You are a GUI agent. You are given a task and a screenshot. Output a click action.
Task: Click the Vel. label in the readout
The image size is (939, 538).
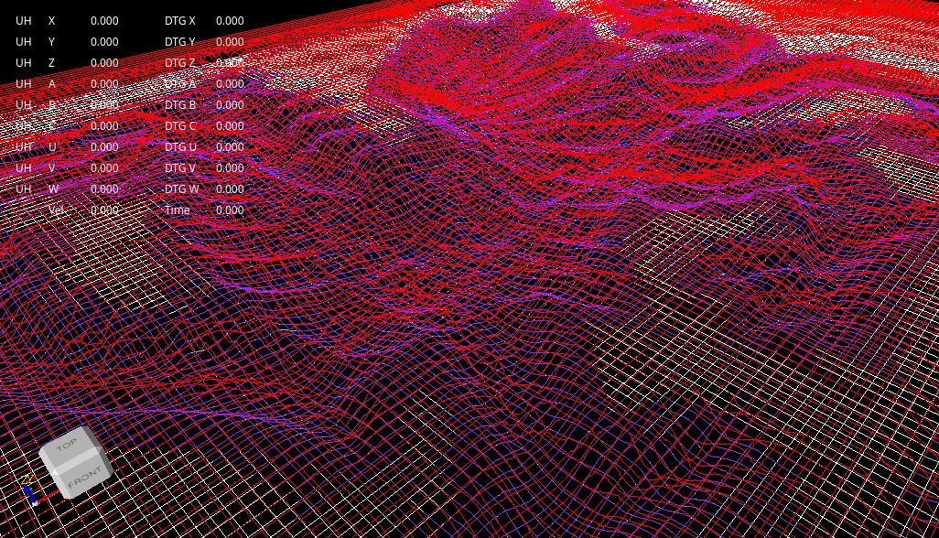coord(58,210)
